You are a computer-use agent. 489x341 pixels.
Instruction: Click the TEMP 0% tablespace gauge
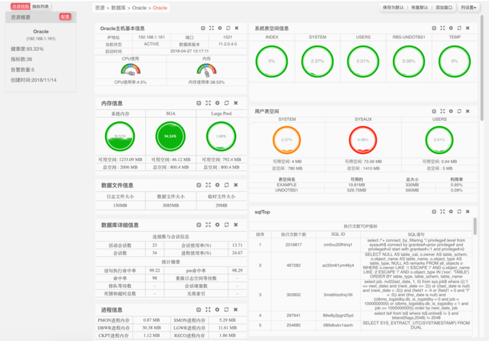(x=454, y=61)
